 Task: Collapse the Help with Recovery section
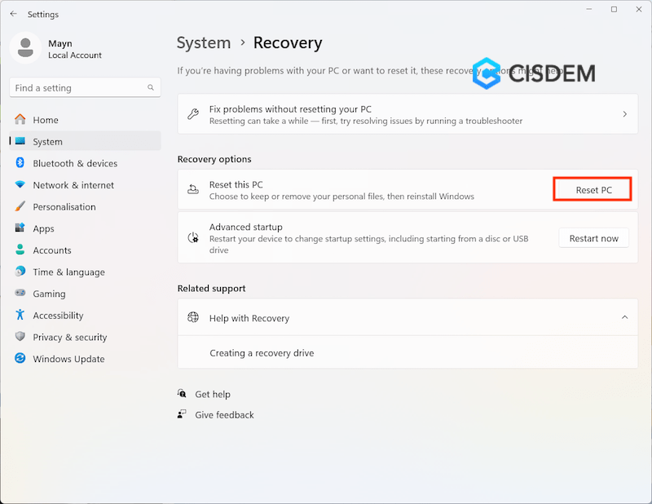[x=625, y=317]
